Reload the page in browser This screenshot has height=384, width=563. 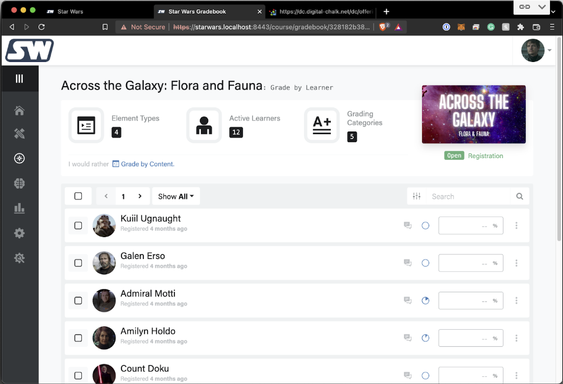pyautogui.click(x=42, y=27)
